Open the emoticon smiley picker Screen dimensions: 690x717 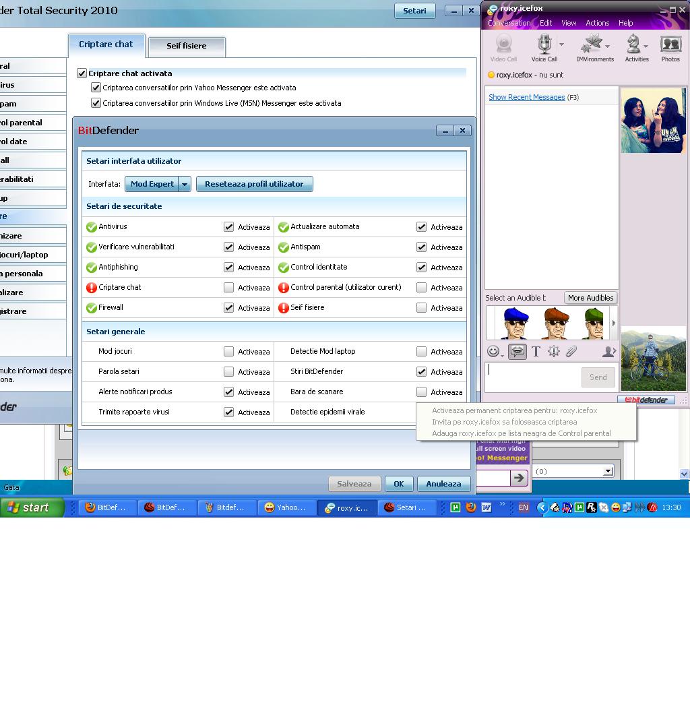pyautogui.click(x=493, y=351)
